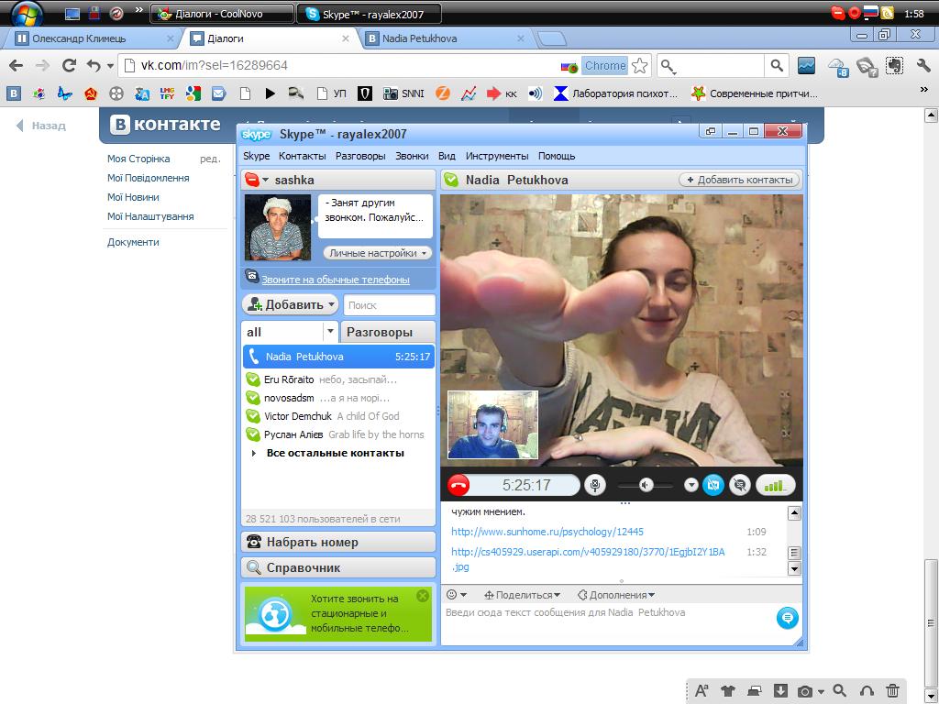Click Современные притчи bookmark

coord(754,93)
